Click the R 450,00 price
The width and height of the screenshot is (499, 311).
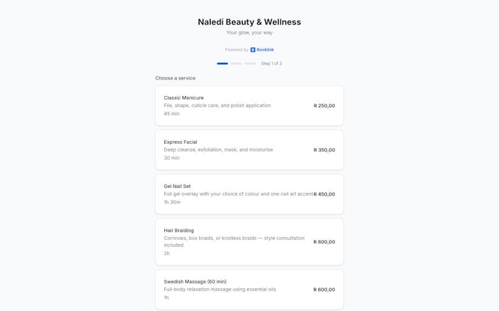324,194
